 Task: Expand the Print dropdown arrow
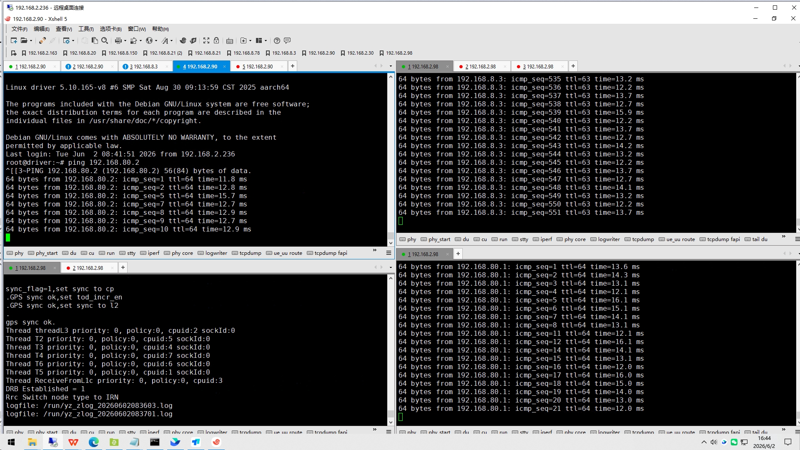pyautogui.click(x=125, y=40)
